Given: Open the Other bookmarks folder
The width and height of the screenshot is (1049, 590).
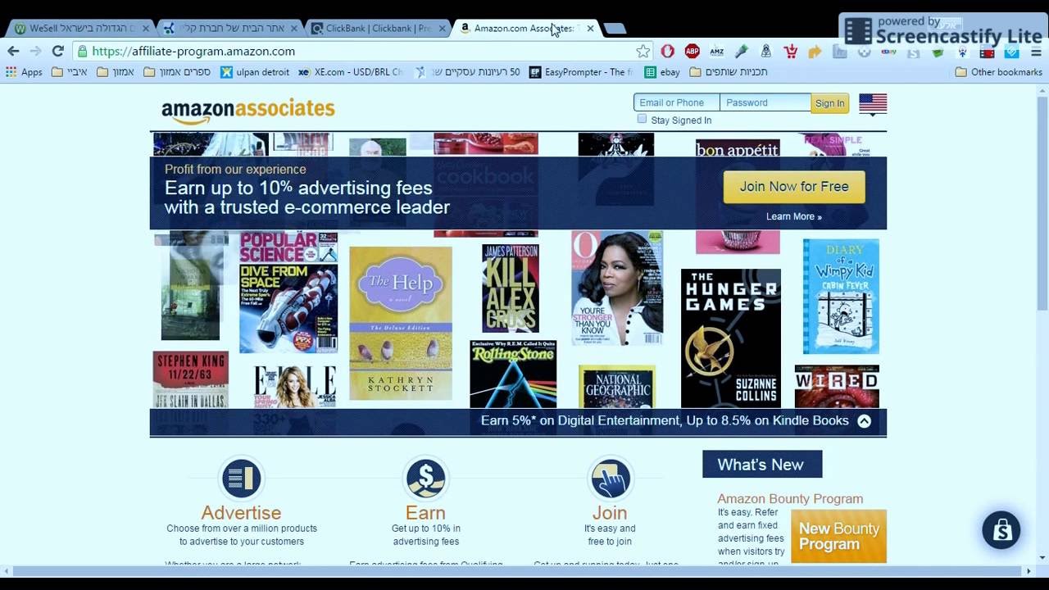Looking at the screenshot, I should pyautogui.click(x=999, y=72).
